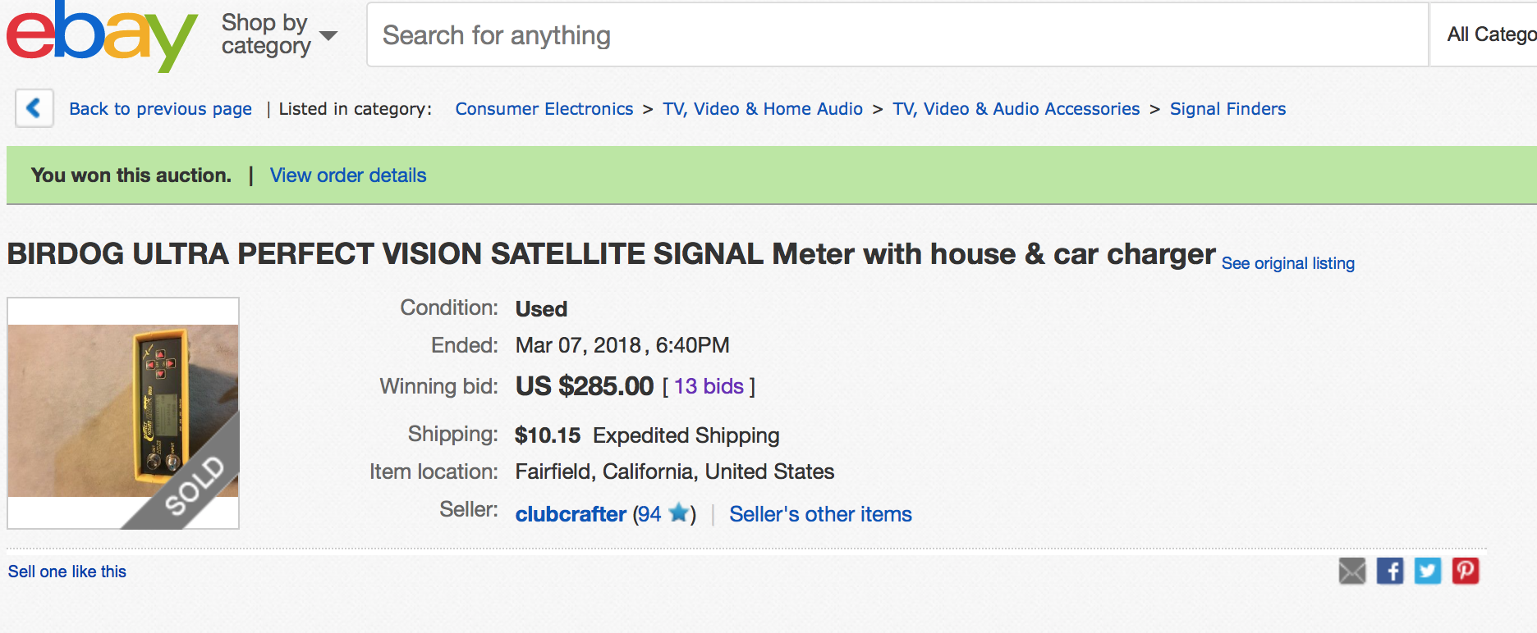1537x633 pixels.
Task: Focus the Search for anything field
Action: pos(895,35)
